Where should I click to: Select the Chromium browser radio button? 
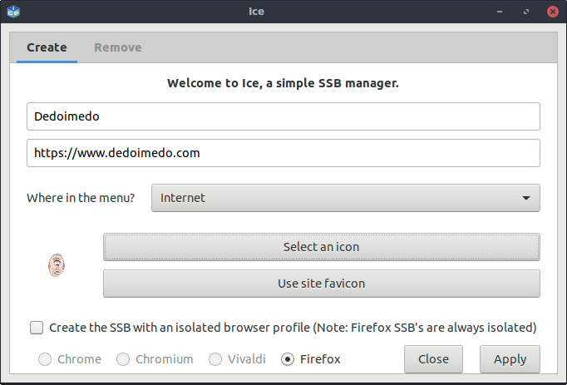123,359
